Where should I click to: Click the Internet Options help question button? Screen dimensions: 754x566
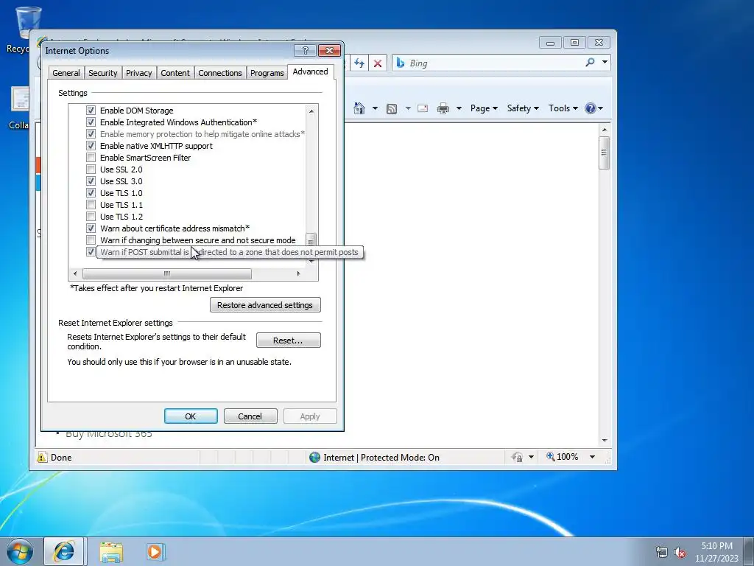[x=305, y=51]
